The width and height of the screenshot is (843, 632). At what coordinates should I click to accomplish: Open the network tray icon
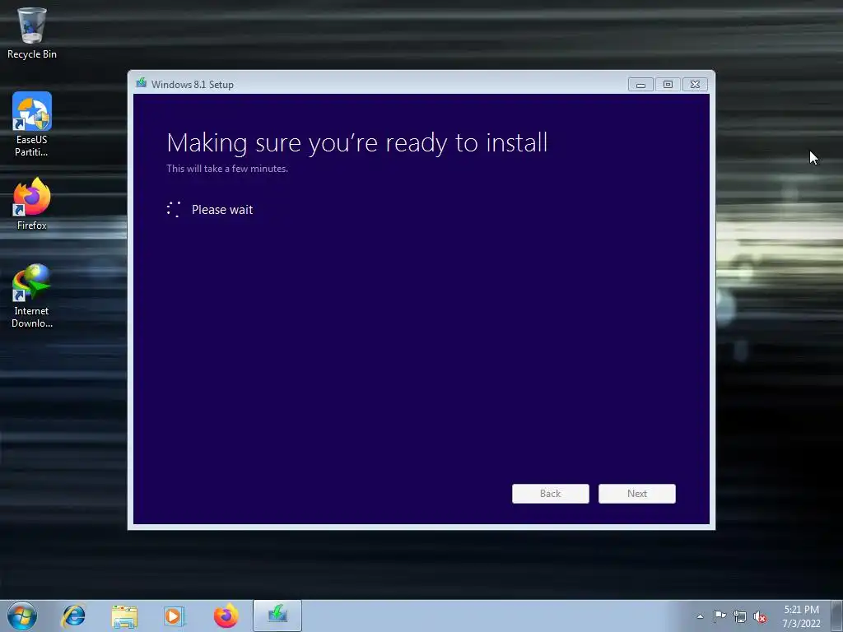740,617
